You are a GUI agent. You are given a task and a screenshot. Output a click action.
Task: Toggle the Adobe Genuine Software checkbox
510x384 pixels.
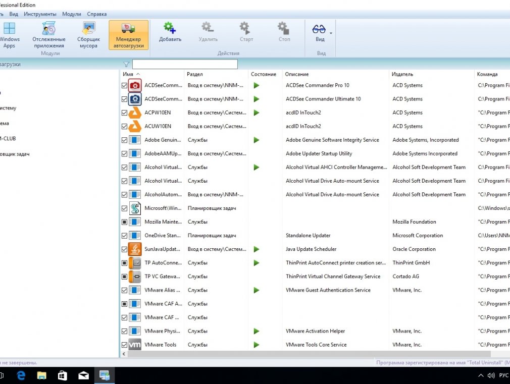pyautogui.click(x=124, y=140)
